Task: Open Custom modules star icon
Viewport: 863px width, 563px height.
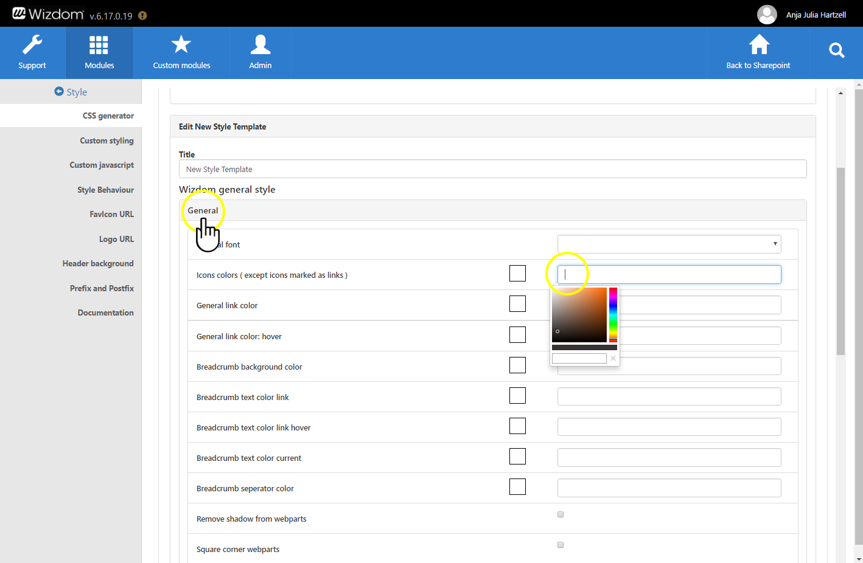Action: pos(181,46)
